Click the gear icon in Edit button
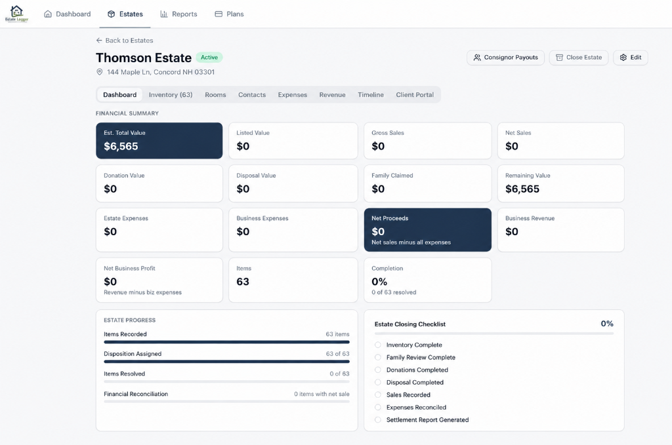 (623, 57)
